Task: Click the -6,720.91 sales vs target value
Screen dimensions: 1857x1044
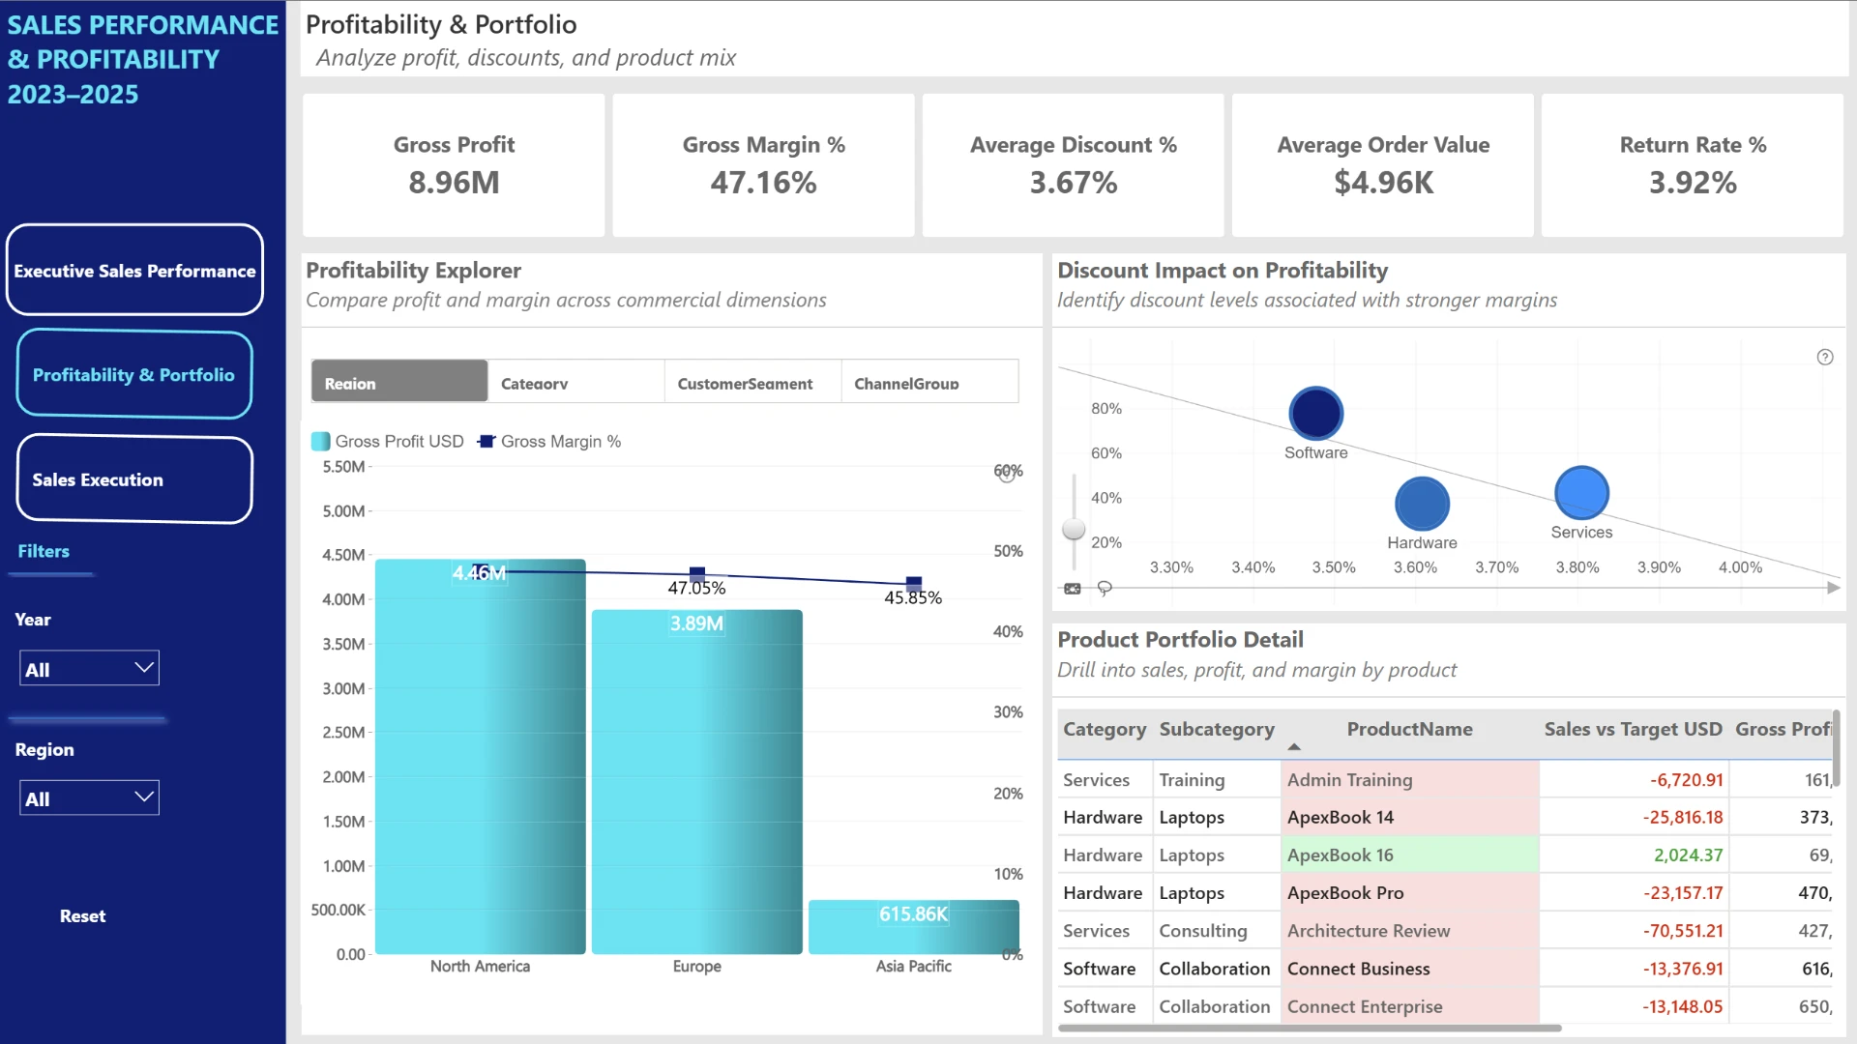Action: (1687, 780)
